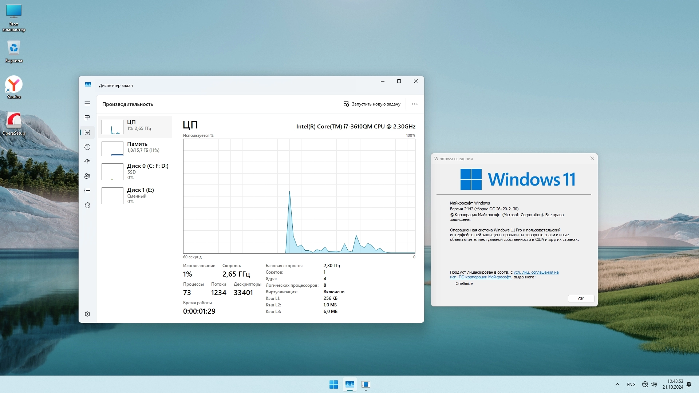Open the license agreement link
This screenshot has width=699, height=393.
[x=536, y=272]
